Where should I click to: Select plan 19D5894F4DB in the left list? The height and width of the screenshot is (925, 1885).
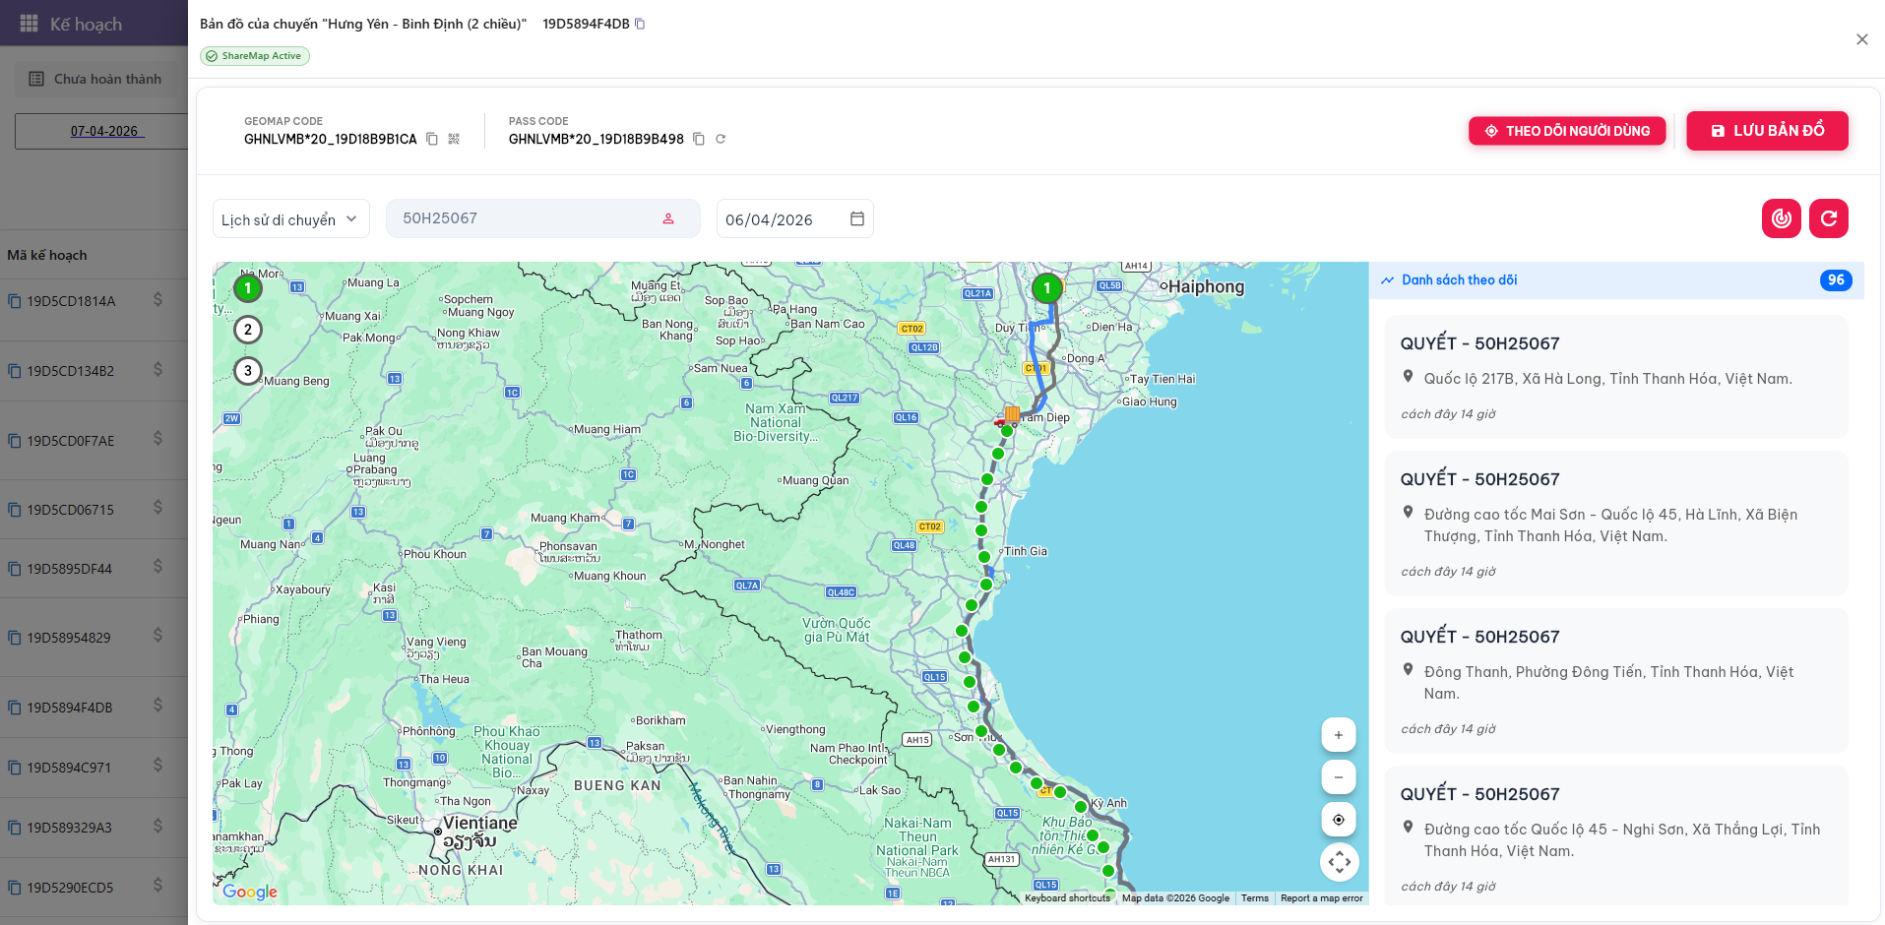point(71,707)
